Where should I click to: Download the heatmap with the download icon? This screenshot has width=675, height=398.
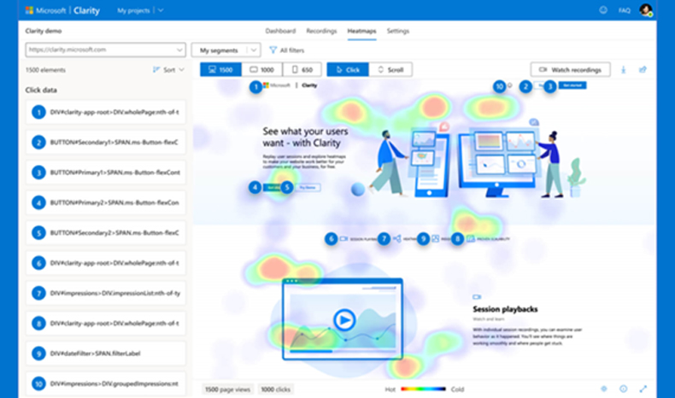point(623,70)
